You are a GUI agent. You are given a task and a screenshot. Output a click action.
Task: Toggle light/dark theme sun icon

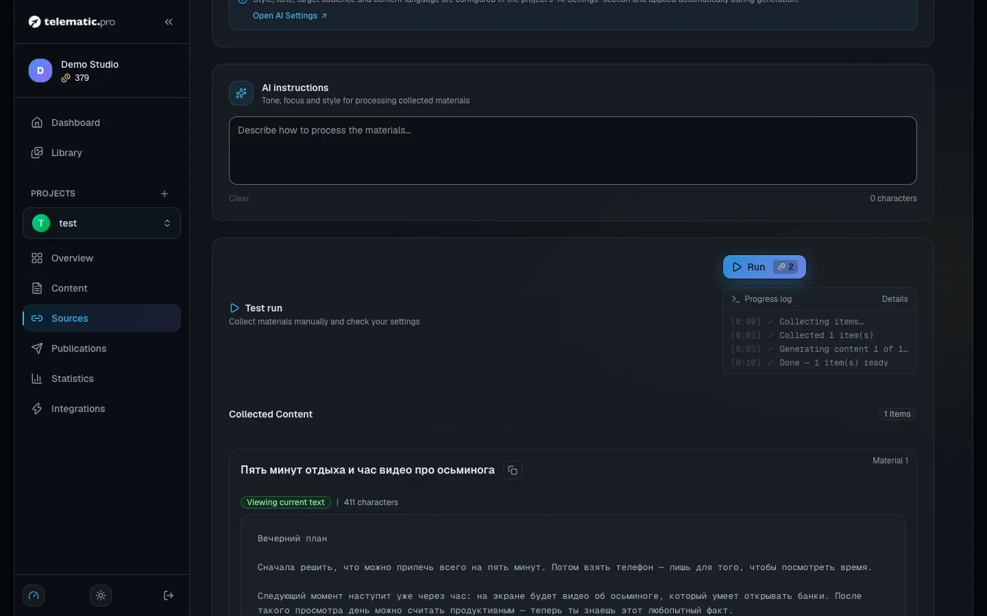point(101,595)
